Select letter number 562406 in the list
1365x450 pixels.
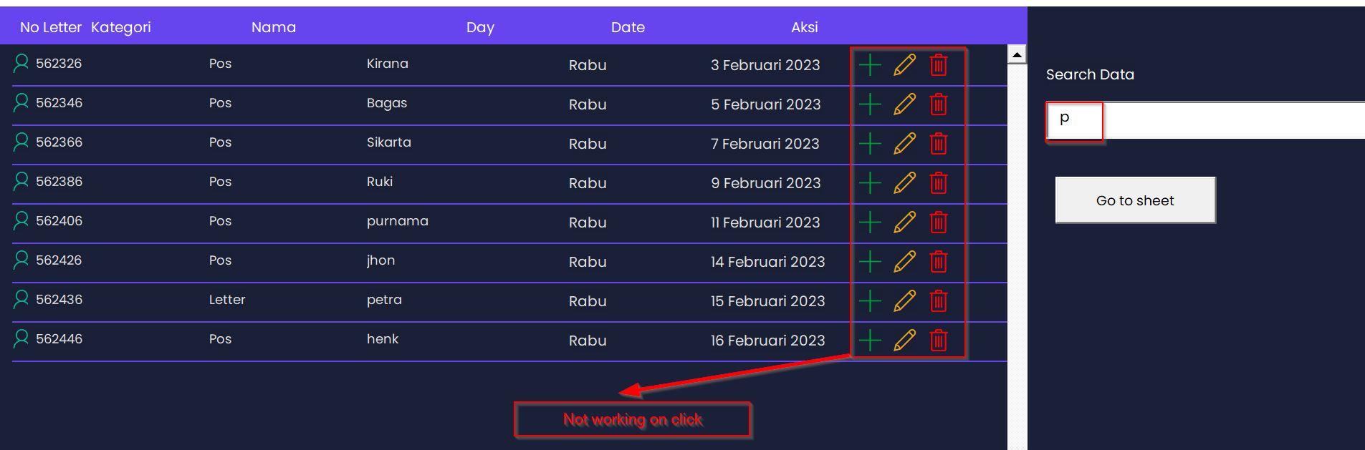click(x=59, y=221)
